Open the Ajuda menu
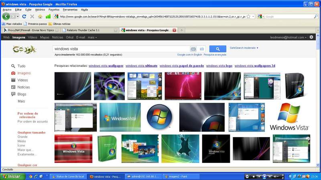This screenshot has height=180, width=321. click(x=84, y=10)
